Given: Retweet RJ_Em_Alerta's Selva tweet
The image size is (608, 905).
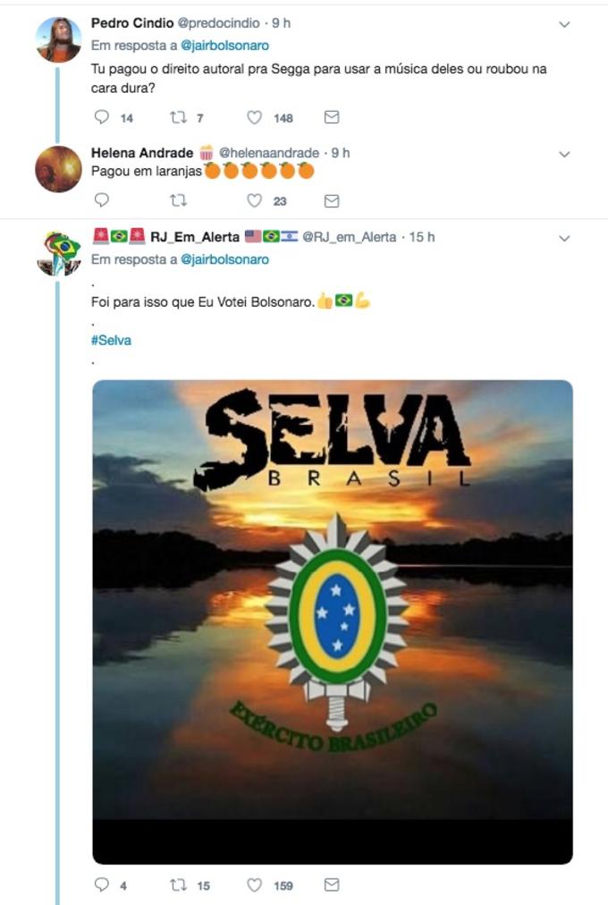Looking at the screenshot, I should (178, 885).
